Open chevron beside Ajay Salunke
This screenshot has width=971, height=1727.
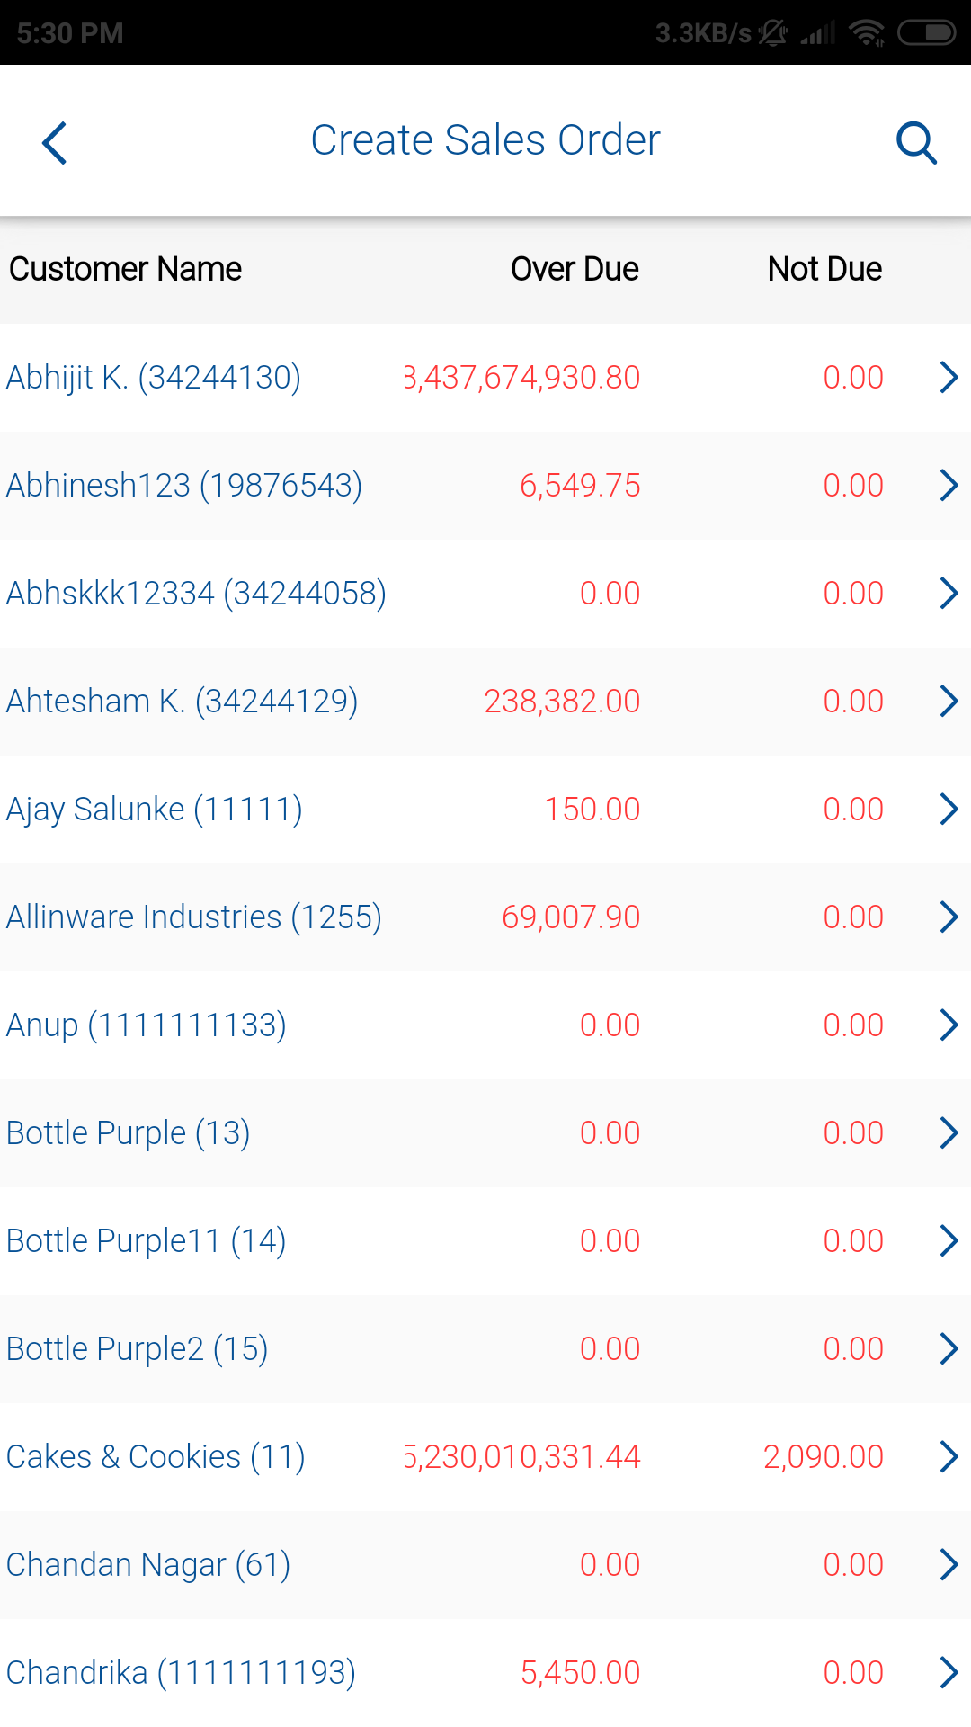(948, 810)
